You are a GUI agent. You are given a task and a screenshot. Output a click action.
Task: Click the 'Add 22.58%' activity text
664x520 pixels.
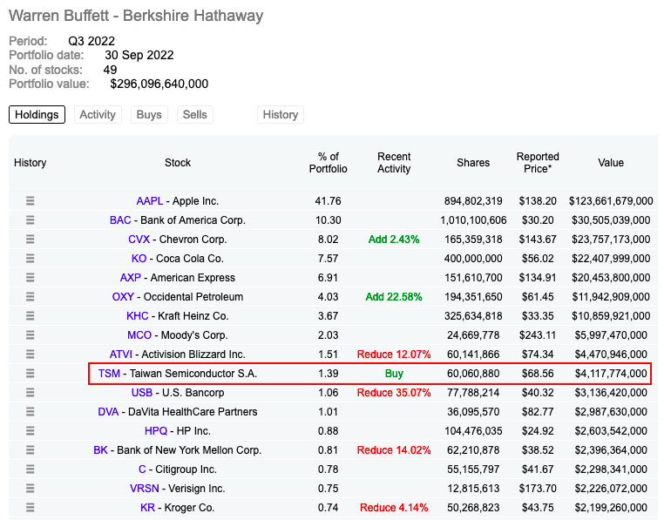(x=394, y=297)
